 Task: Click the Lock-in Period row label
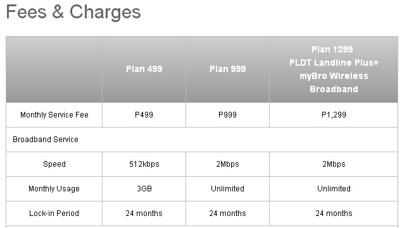pyautogui.click(x=54, y=213)
